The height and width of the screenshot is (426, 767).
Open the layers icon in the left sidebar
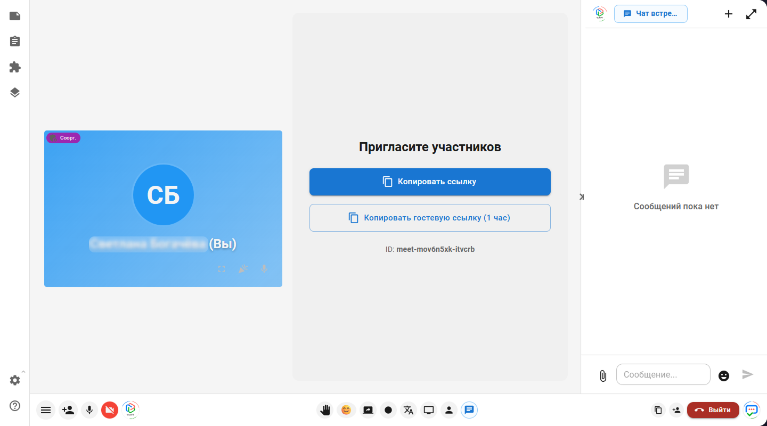click(x=15, y=93)
